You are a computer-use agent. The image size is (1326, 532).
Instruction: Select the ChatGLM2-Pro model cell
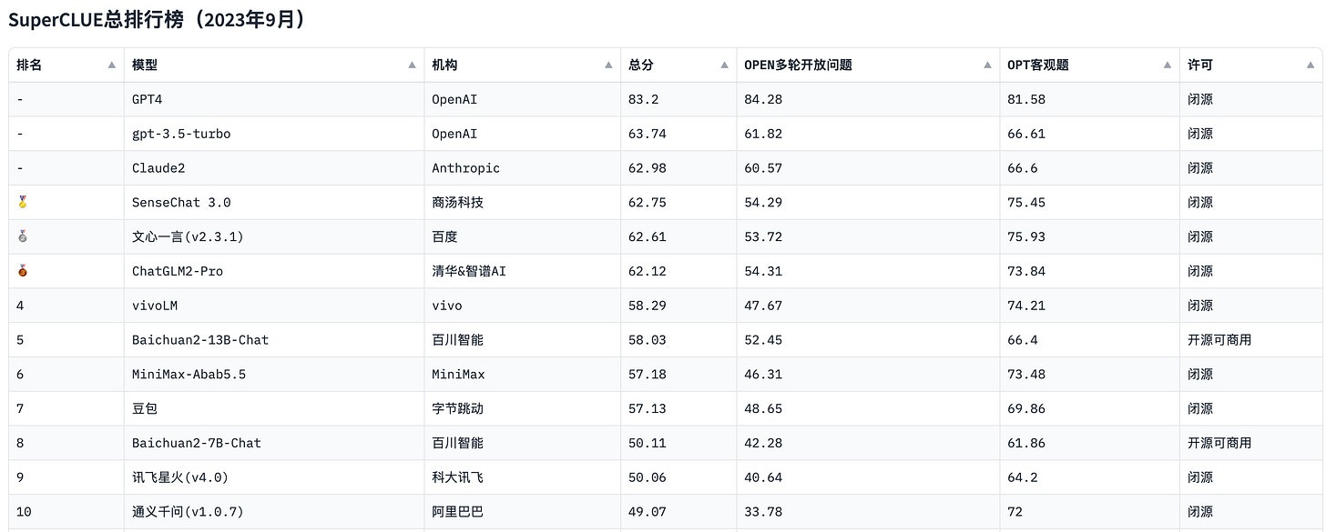coord(274,271)
